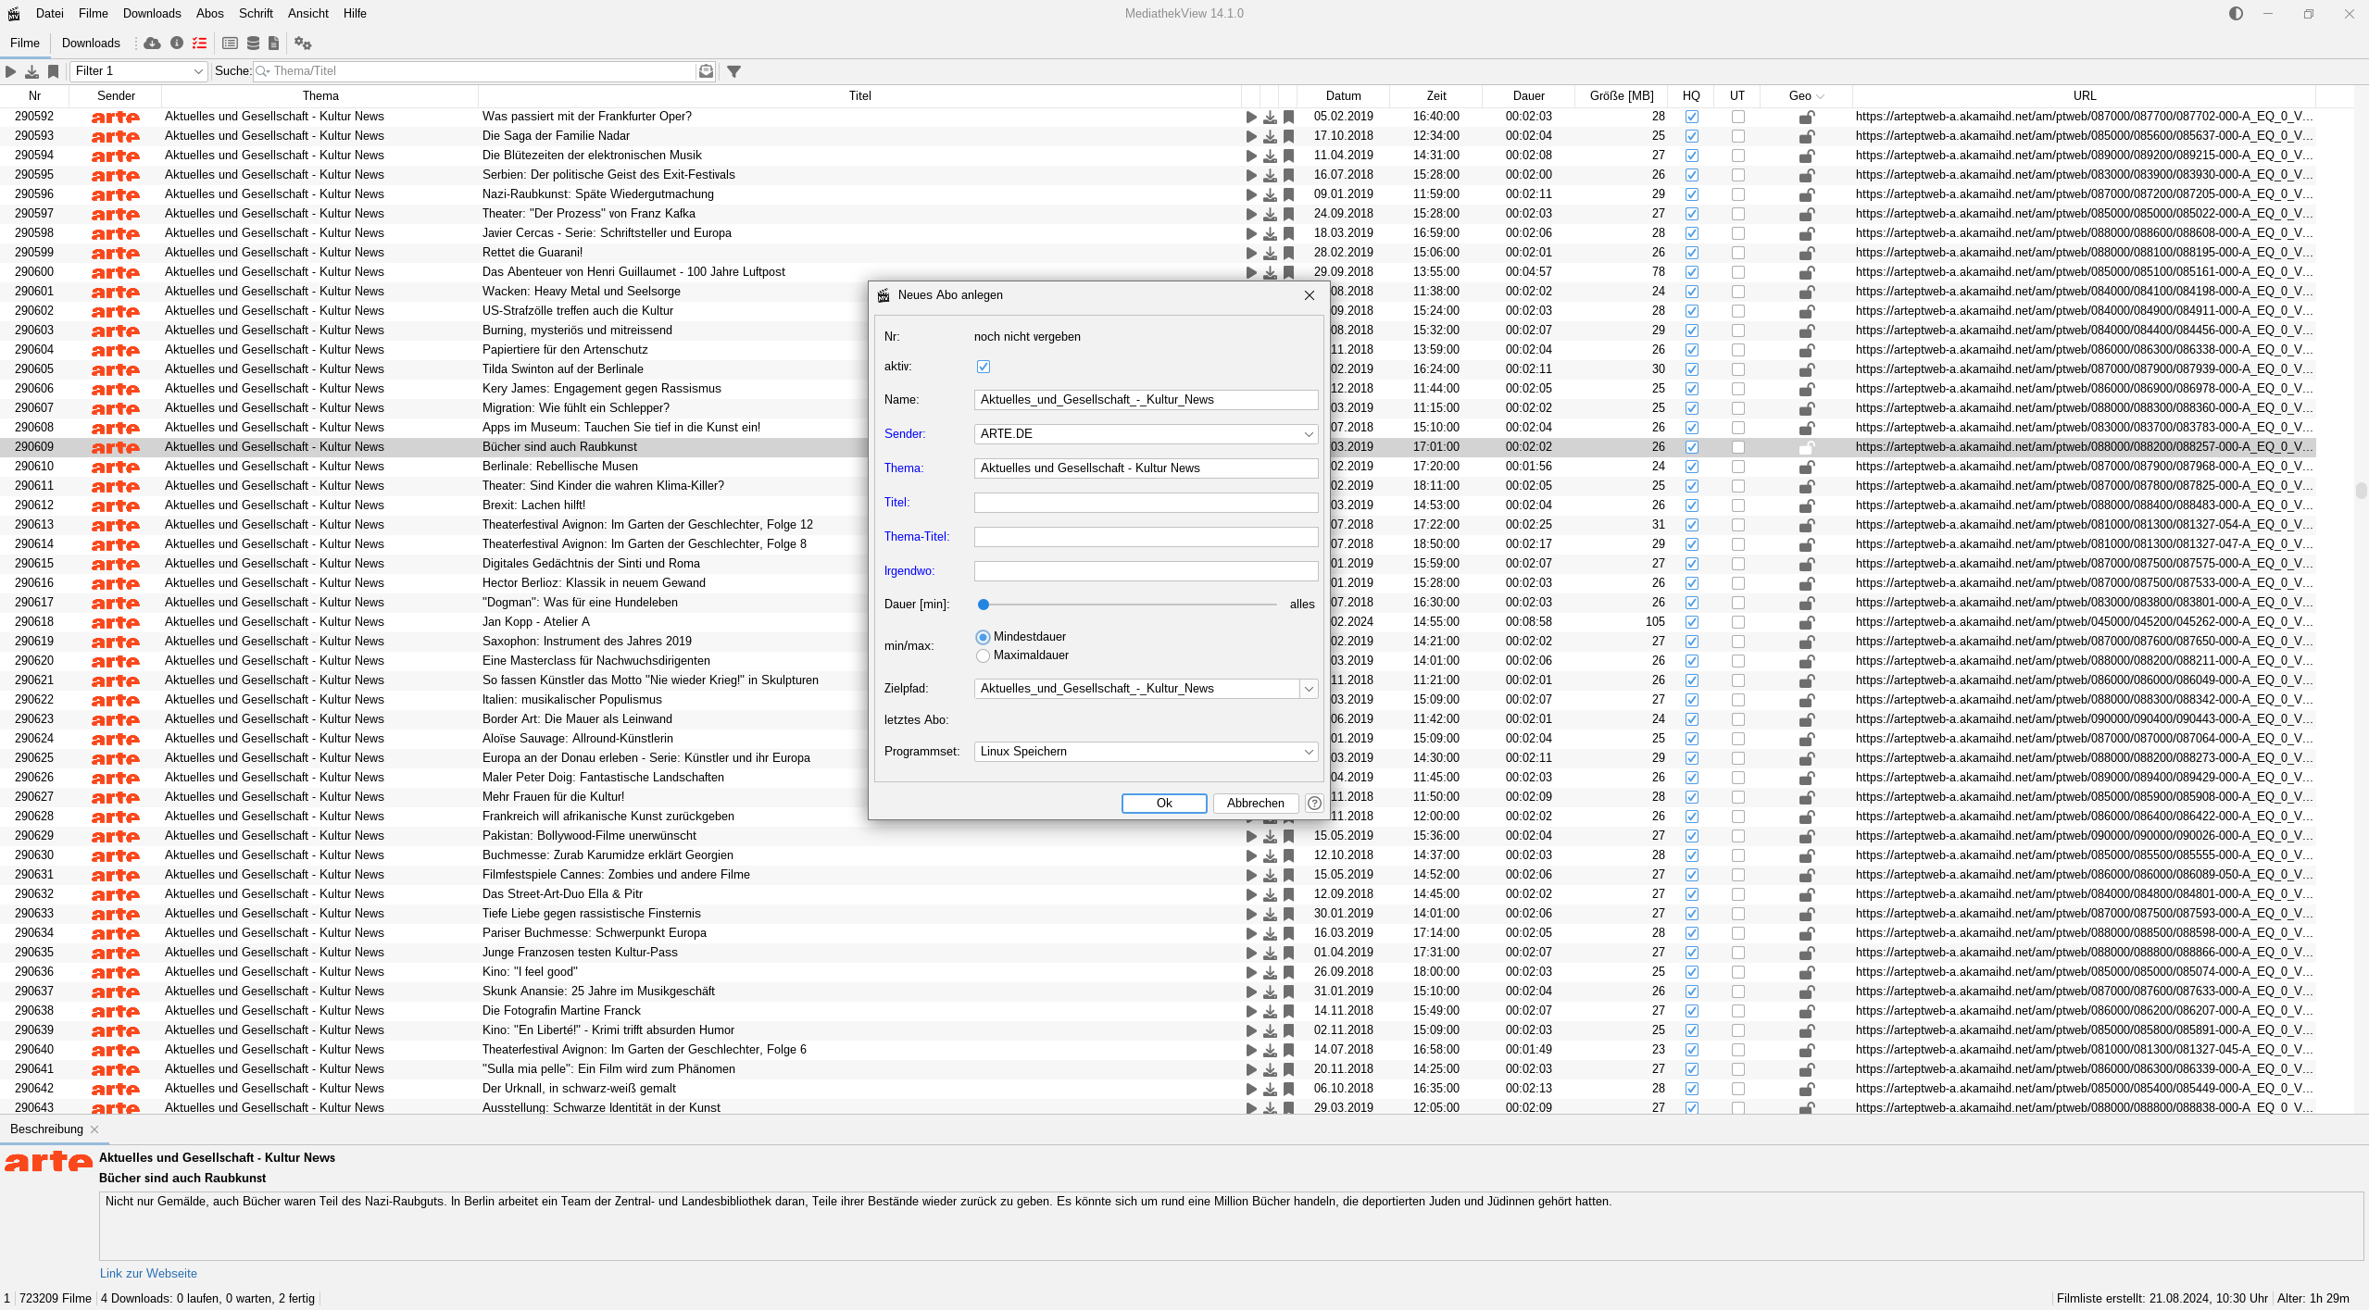Select row 'Jan Kopp - Atelier A'
2369x1310 pixels.
click(535, 622)
